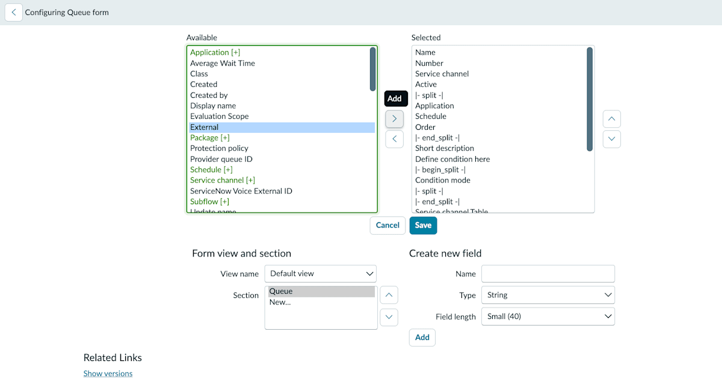
Task: Select Queue in the Section list
Action: 321,291
